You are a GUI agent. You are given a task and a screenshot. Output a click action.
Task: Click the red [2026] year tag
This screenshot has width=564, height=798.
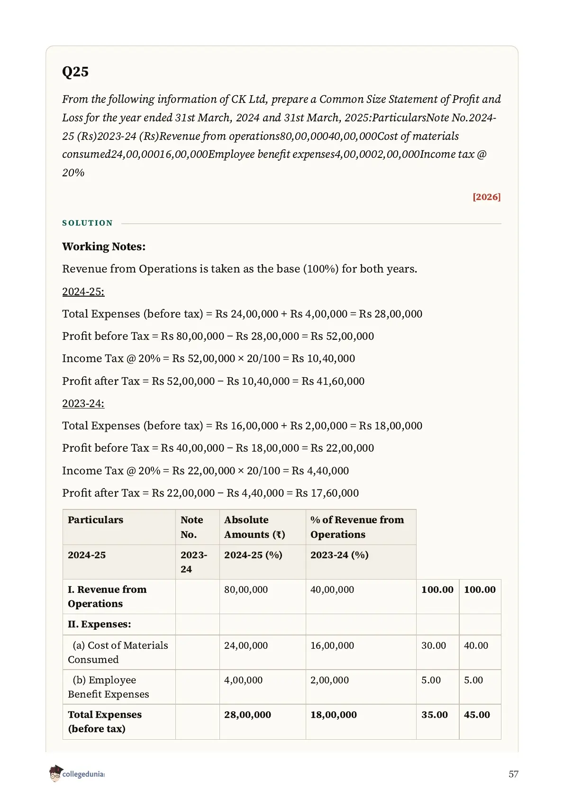point(486,197)
